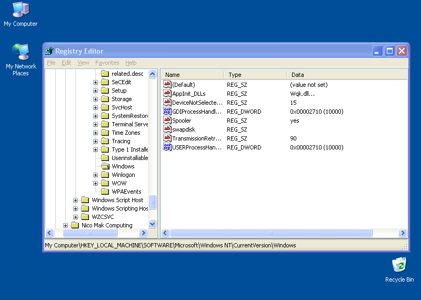Expand the Terminal Server key
421x300 pixels.
click(95, 124)
